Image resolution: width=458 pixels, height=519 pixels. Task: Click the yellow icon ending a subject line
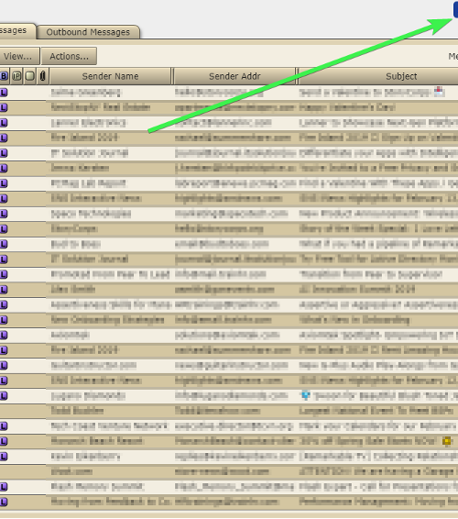point(447,441)
